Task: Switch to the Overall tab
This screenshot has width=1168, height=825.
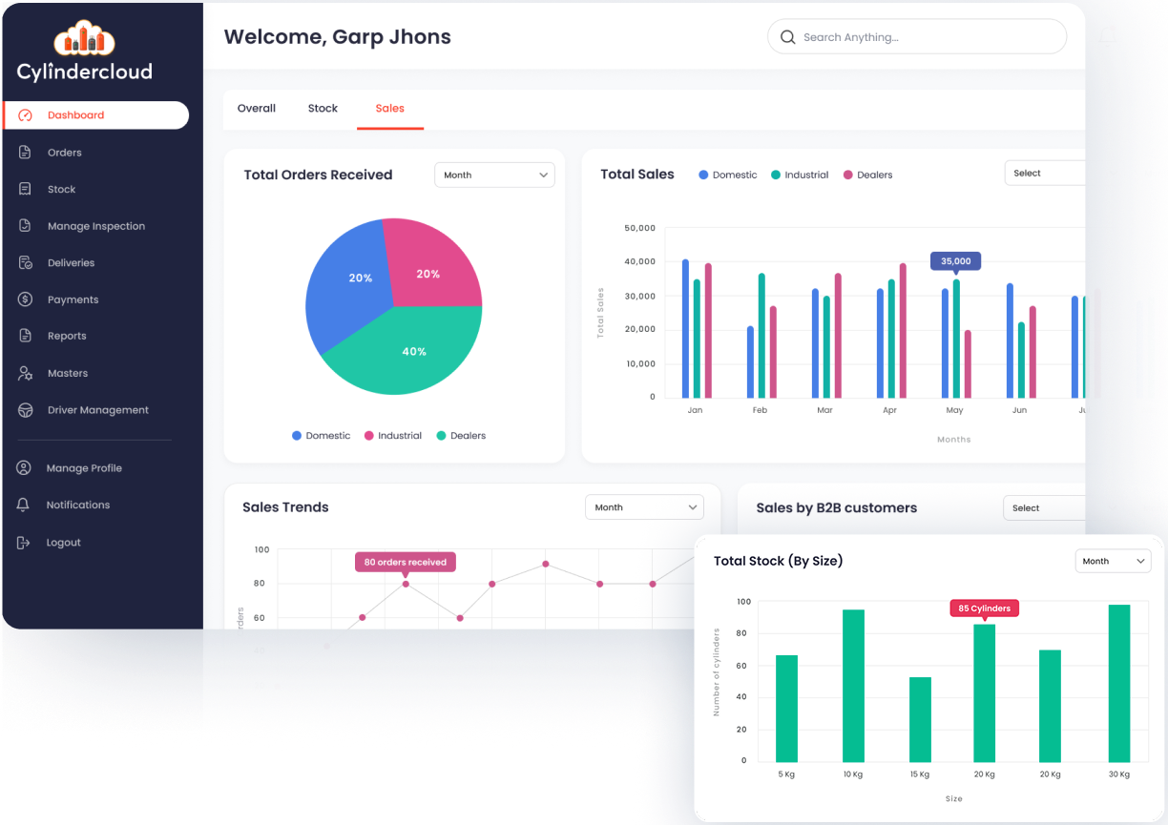Action: pos(257,109)
